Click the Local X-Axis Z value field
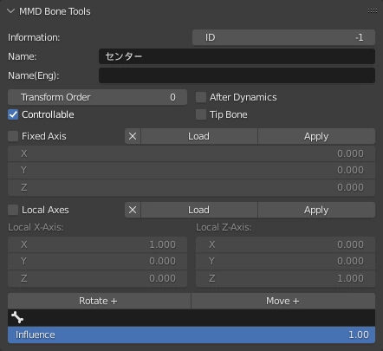 [97, 278]
